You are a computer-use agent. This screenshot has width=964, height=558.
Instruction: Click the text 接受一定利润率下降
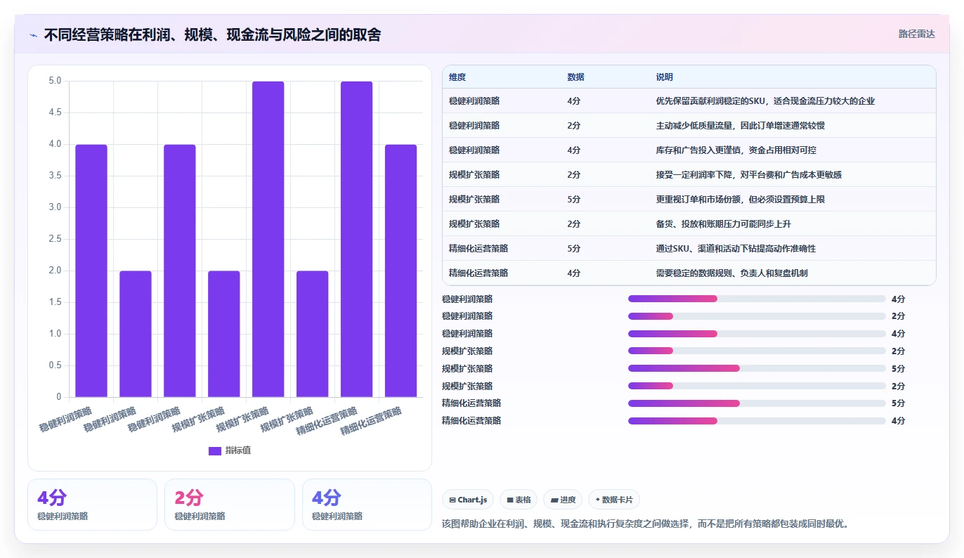pos(693,175)
